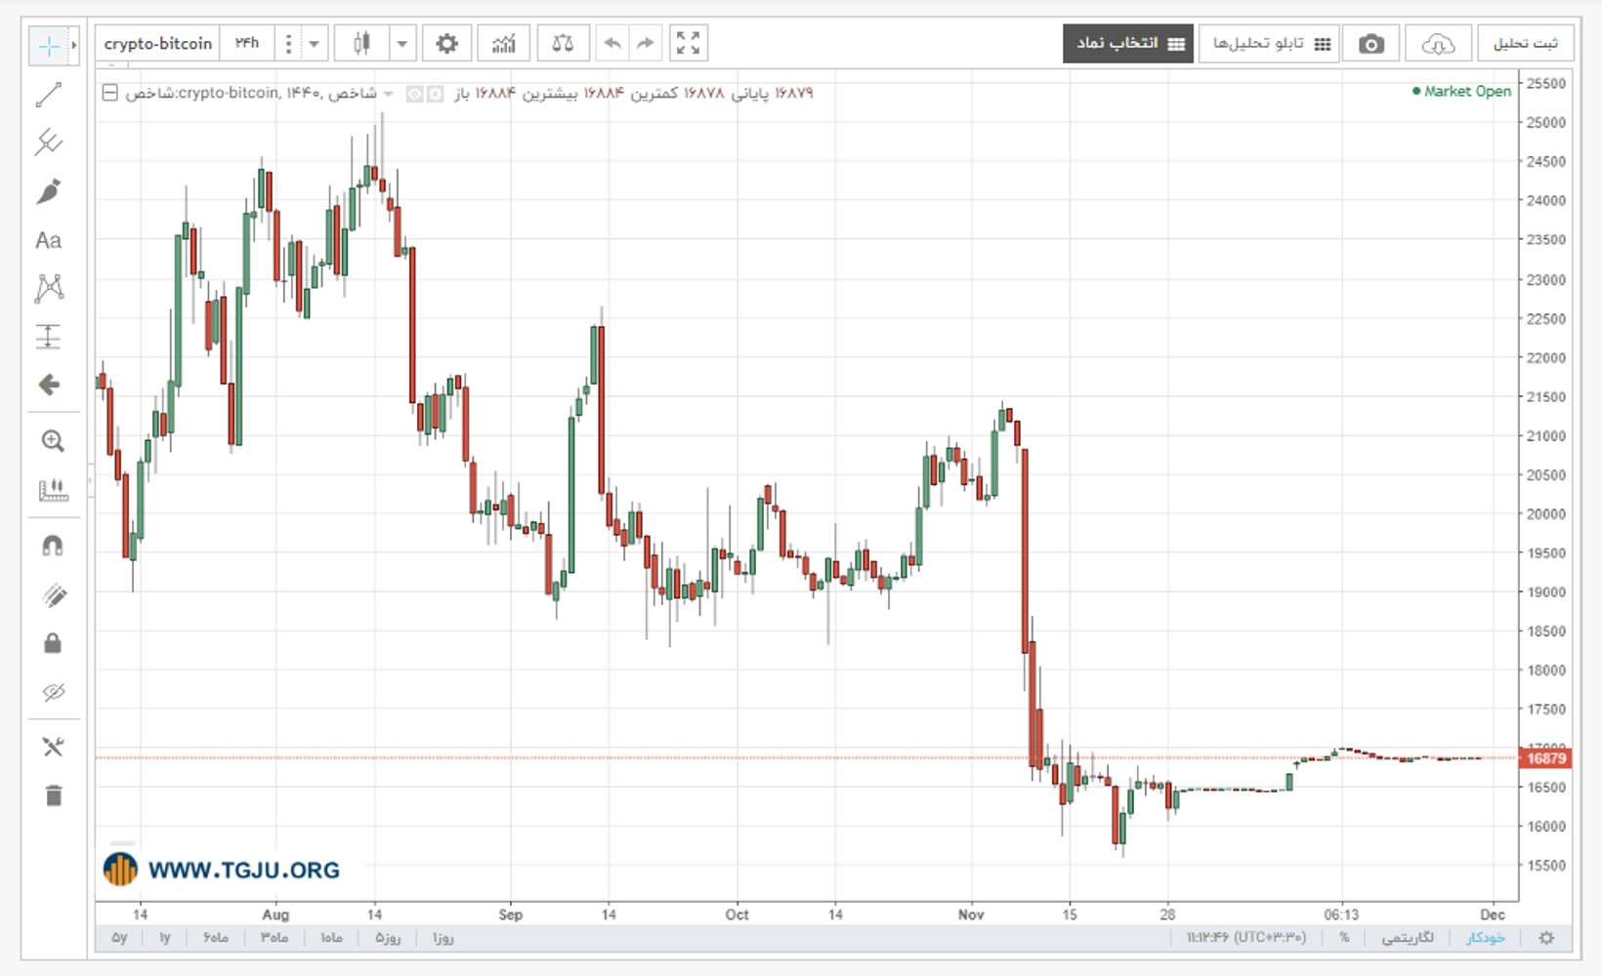Image resolution: width=1602 pixels, height=976 pixels.
Task: Click the ثبت تحلیل button
Action: click(x=1524, y=44)
